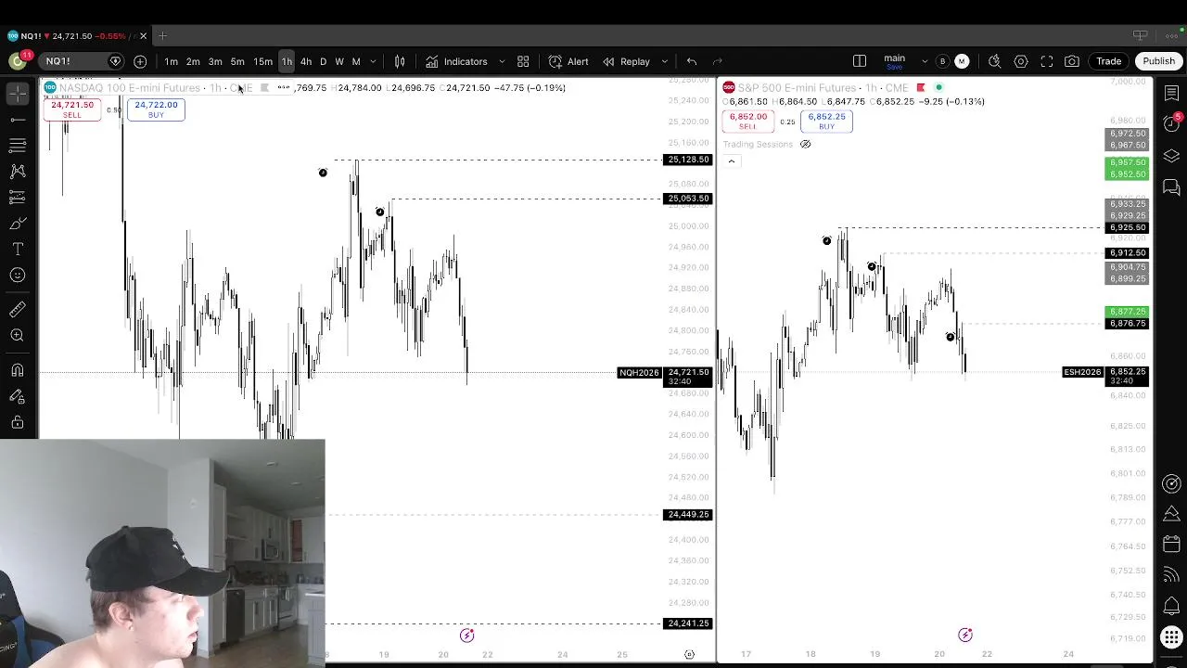Take a chart snapshot with camera
1187x668 pixels.
click(x=1072, y=61)
